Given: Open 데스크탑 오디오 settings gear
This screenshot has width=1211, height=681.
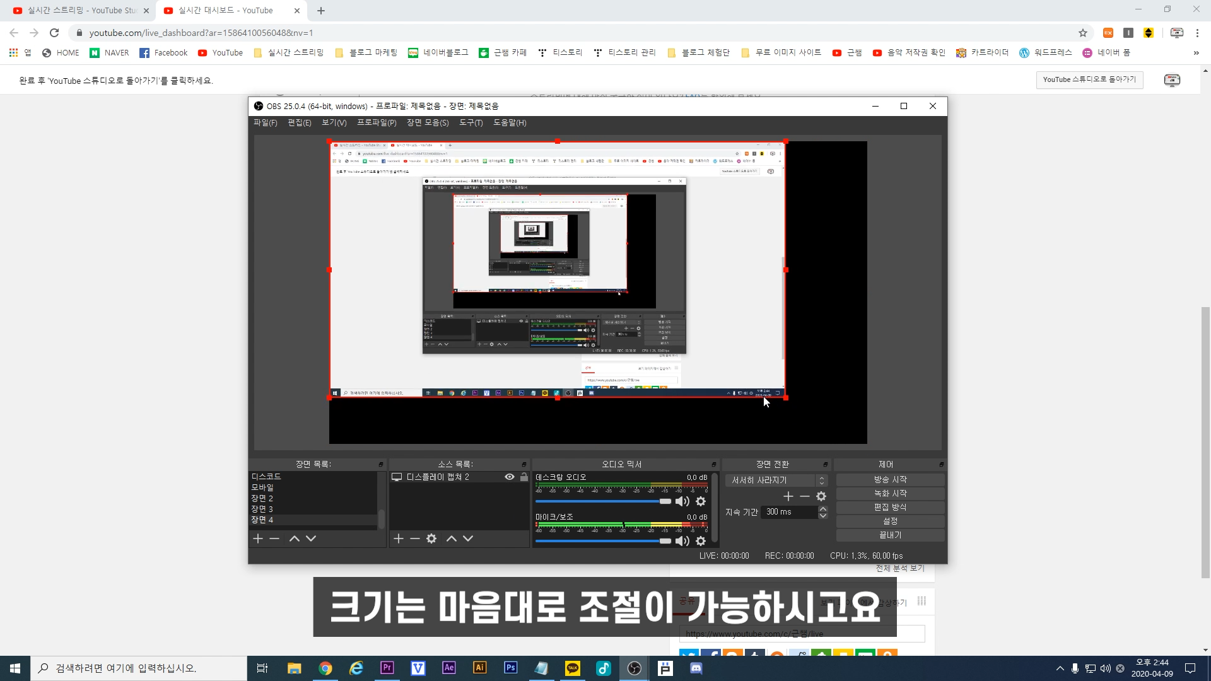Looking at the screenshot, I should [x=701, y=501].
